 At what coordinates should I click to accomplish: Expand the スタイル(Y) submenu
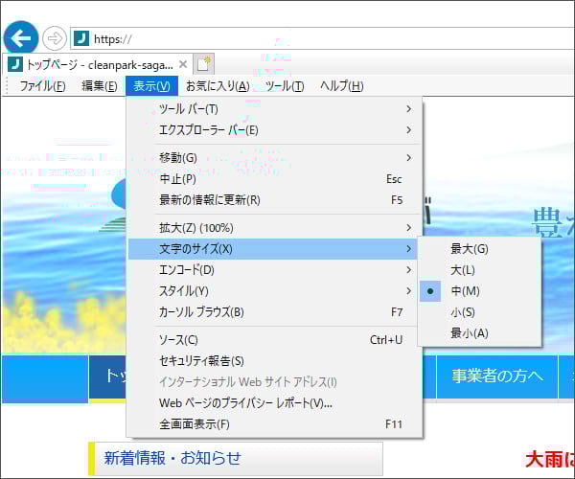(x=274, y=291)
